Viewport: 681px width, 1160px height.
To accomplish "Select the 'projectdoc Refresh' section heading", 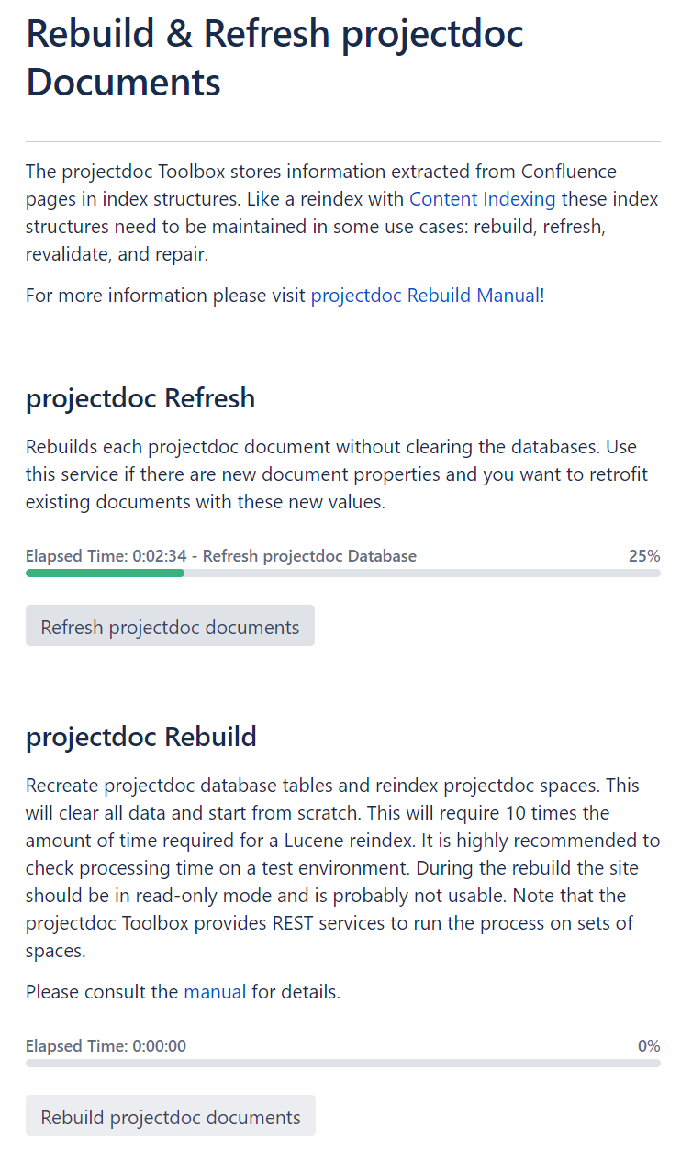I will click(140, 398).
